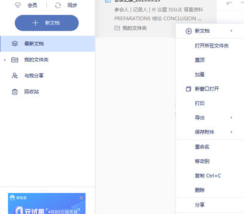
Task: Click the layers icon beside 最新文档
Action: [x=15, y=43]
